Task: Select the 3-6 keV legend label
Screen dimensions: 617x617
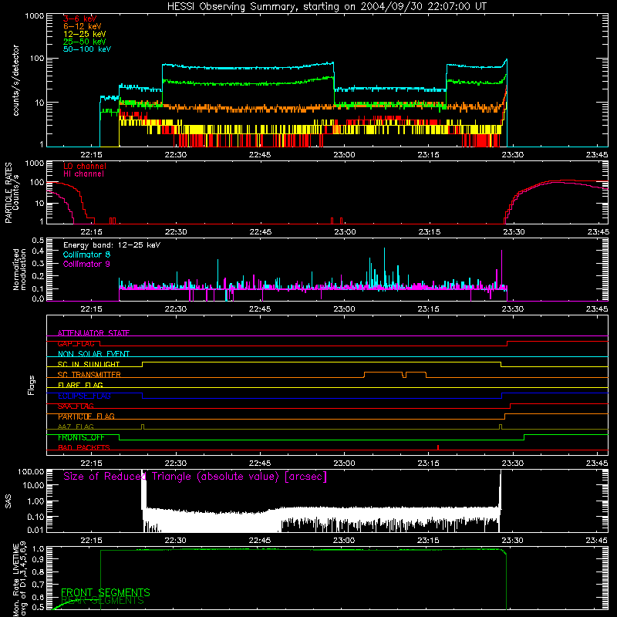Action: 80,19
